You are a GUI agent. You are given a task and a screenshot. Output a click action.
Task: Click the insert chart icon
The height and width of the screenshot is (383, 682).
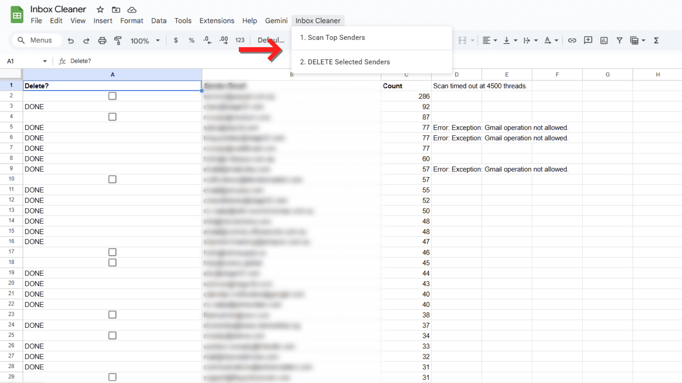(604, 40)
